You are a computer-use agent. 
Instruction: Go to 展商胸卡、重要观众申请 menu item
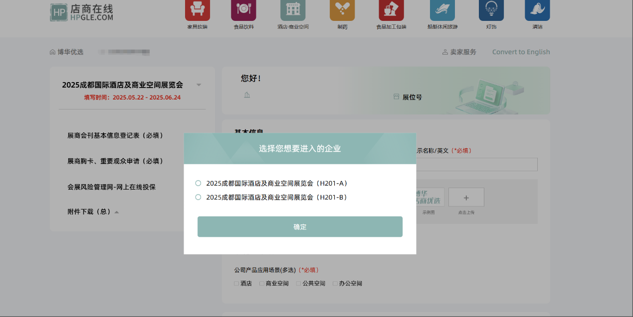115,161
